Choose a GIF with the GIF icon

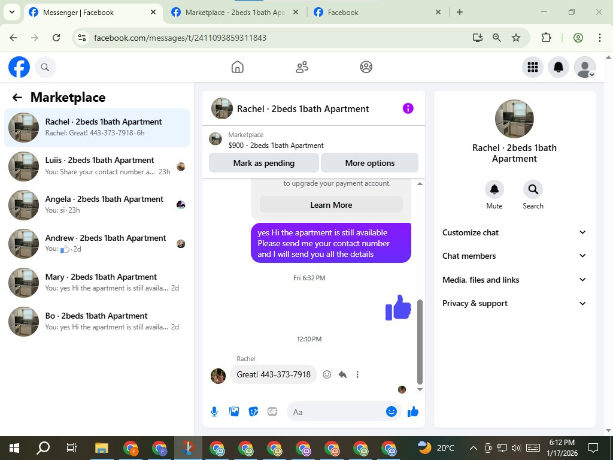pos(272,411)
